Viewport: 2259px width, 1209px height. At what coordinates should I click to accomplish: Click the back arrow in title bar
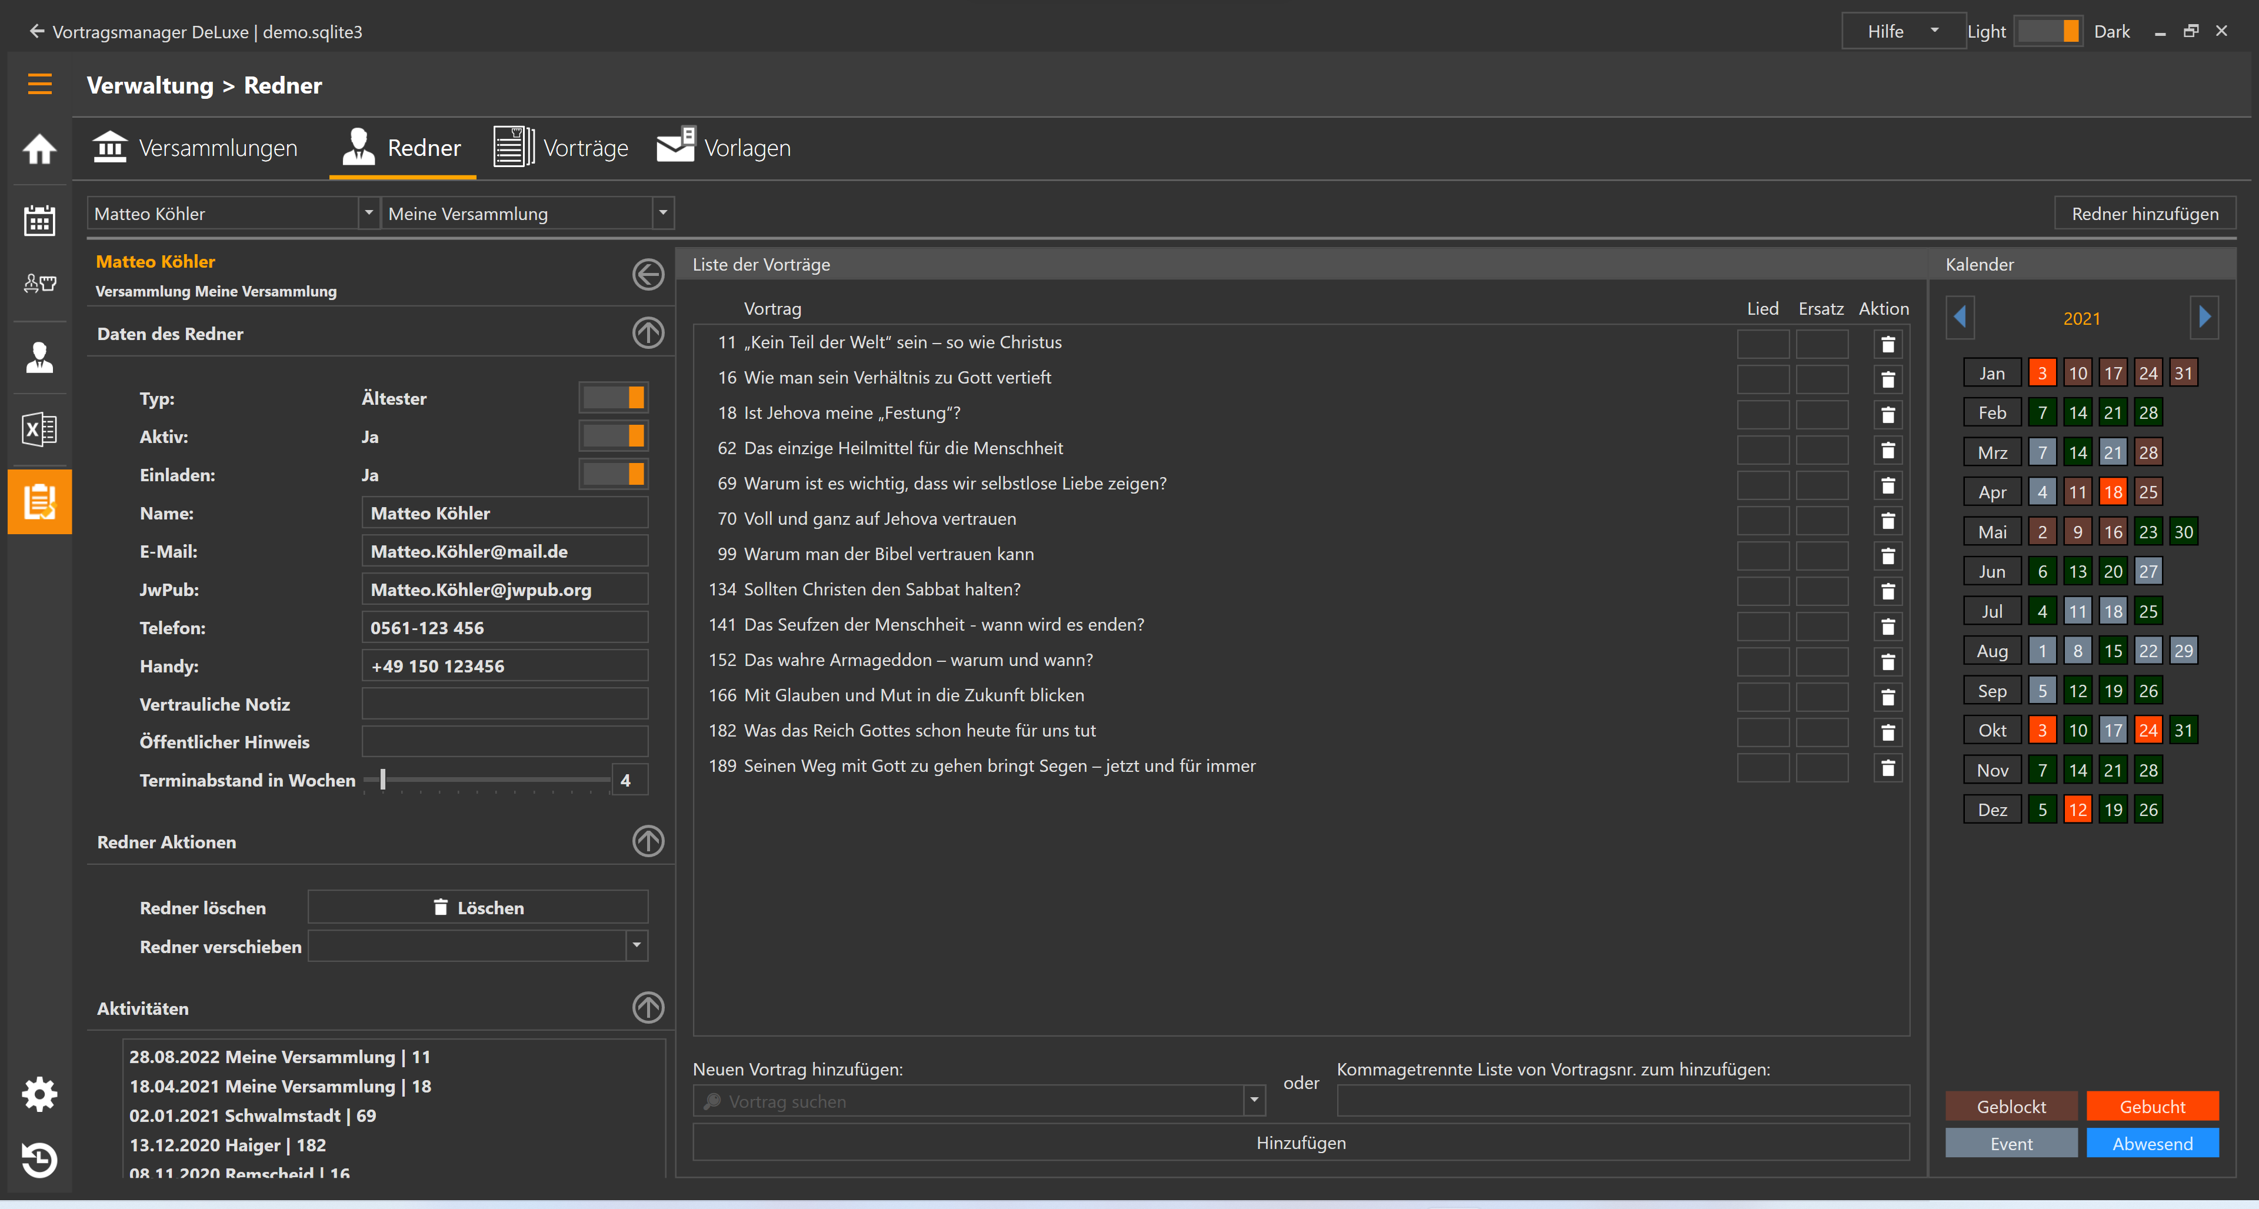tap(36, 32)
